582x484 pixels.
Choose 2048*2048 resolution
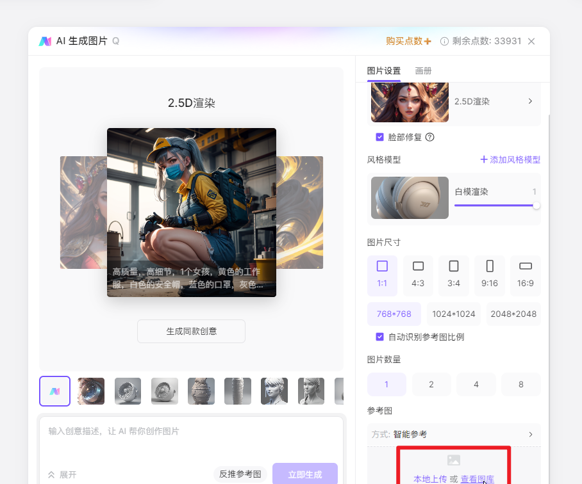click(513, 314)
